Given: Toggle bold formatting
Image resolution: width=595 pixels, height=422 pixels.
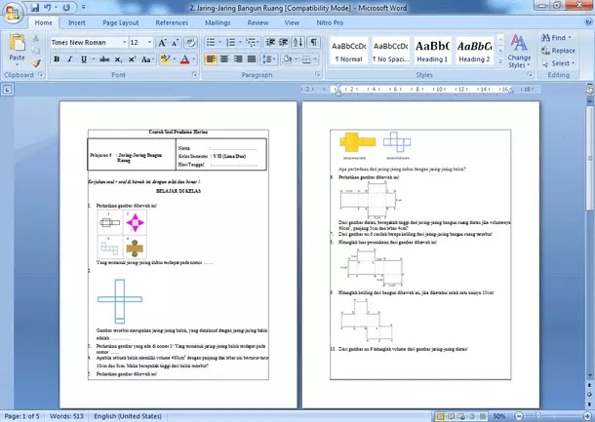Looking at the screenshot, I should (x=57, y=59).
